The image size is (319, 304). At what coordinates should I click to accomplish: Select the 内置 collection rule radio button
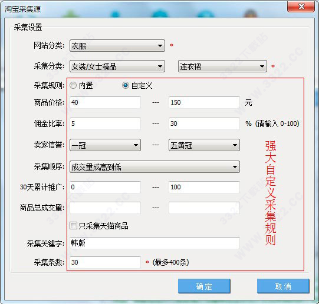tap(73, 85)
